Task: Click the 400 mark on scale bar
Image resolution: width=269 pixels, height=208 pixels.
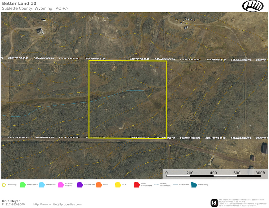Action: coord(213,173)
